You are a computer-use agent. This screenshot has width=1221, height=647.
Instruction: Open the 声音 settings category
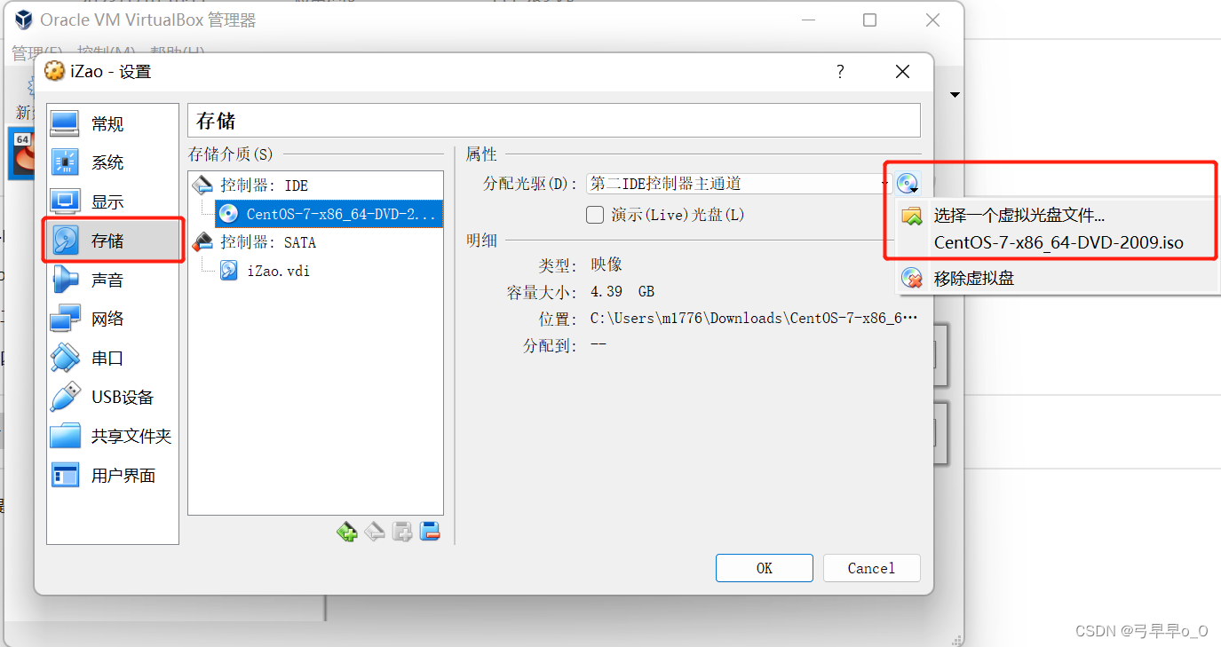(113, 280)
